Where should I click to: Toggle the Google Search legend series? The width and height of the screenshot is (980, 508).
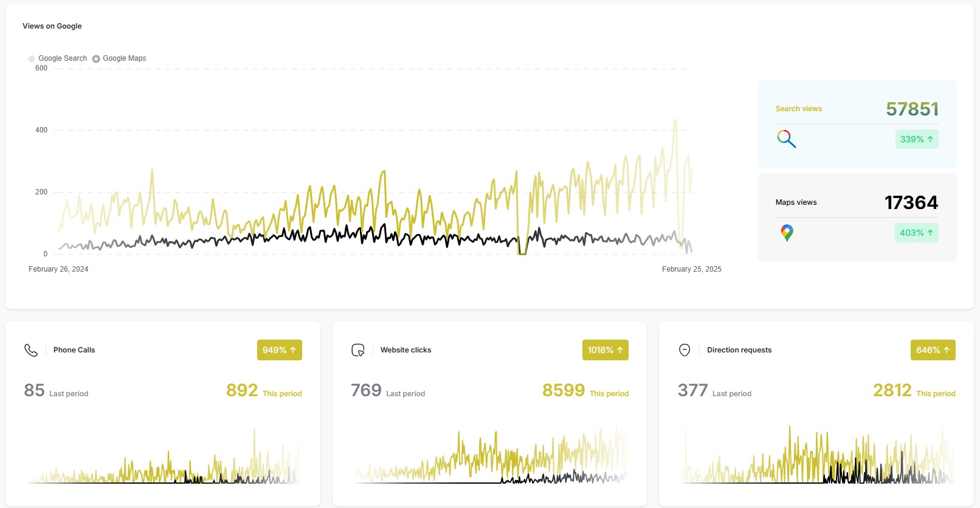pyautogui.click(x=58, y=58)
